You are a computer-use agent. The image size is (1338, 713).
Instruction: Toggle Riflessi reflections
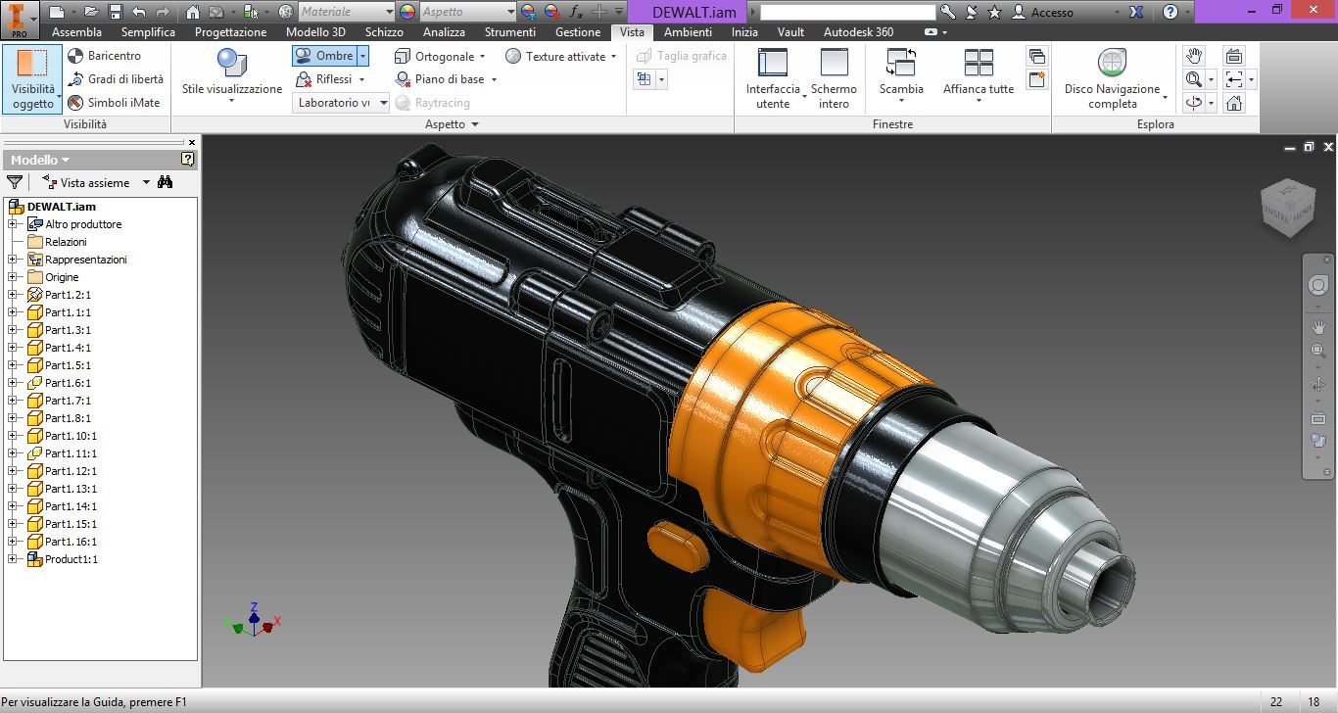pyautogui.click(x=330, y=79)
